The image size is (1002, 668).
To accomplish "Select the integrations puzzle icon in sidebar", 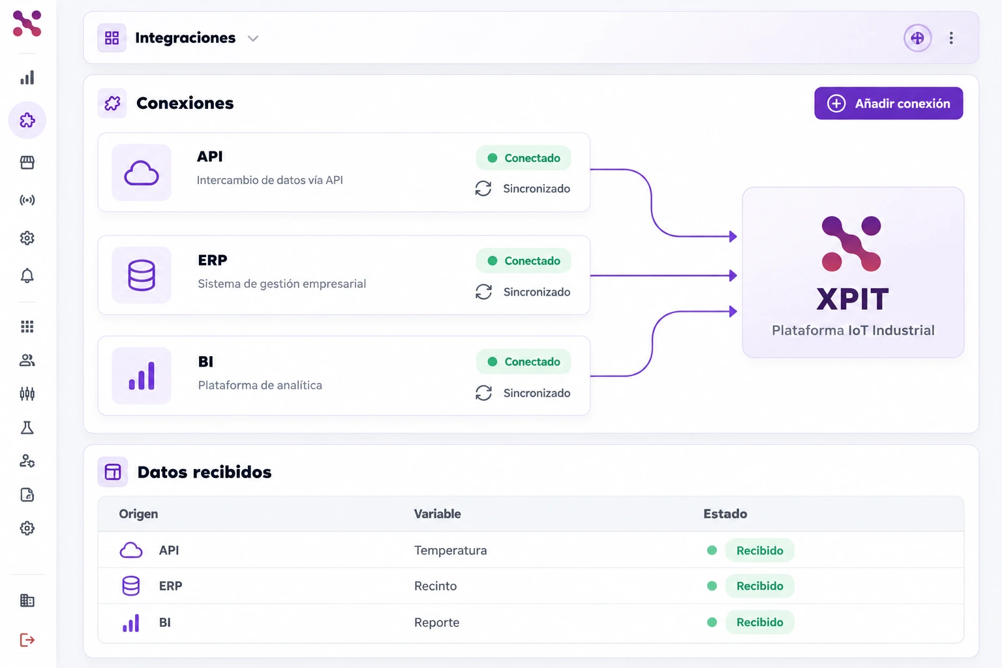I will 27,120.
